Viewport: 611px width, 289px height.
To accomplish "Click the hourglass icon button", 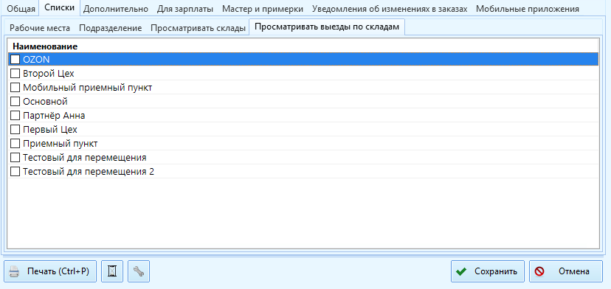I will (x=112, y=271).
